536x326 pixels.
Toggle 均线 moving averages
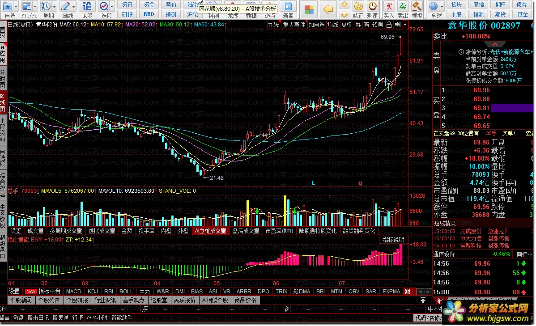point(332,25)
